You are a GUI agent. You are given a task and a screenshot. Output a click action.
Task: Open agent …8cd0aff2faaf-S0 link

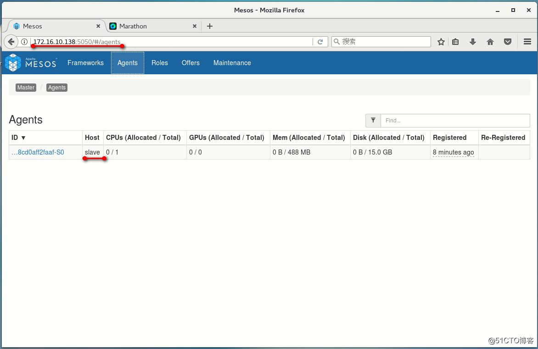[38, 152]
